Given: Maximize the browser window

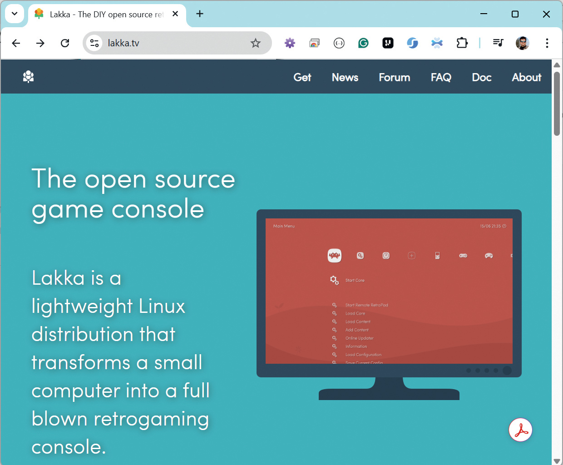Looking at the screenshot, I should pyautogui.click(x=515, y=14).
